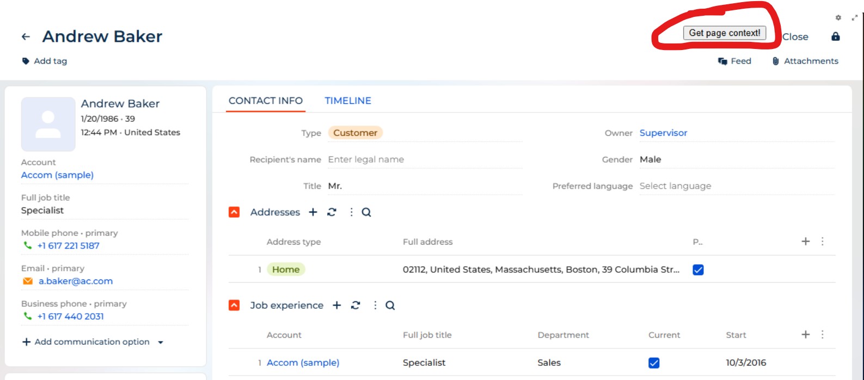Search within the Job experience list

pos(390,306)
